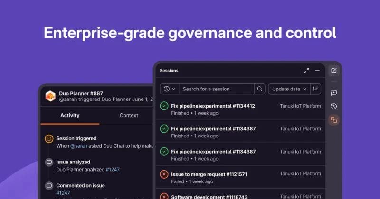Click the Commented on issue bubble icon

49,186
